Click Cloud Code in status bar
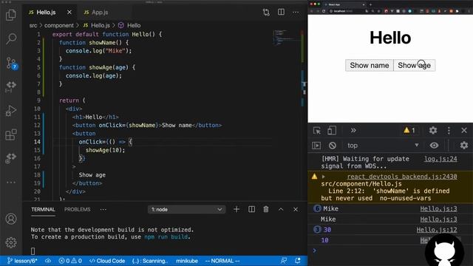 pyautogui.click(x=107, y=261)
